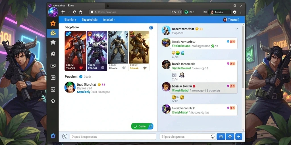291x145 pixels.
Task: Click the circled icon left of the 'Paped Smopacacus' field
Action: [x=65, y=137]
